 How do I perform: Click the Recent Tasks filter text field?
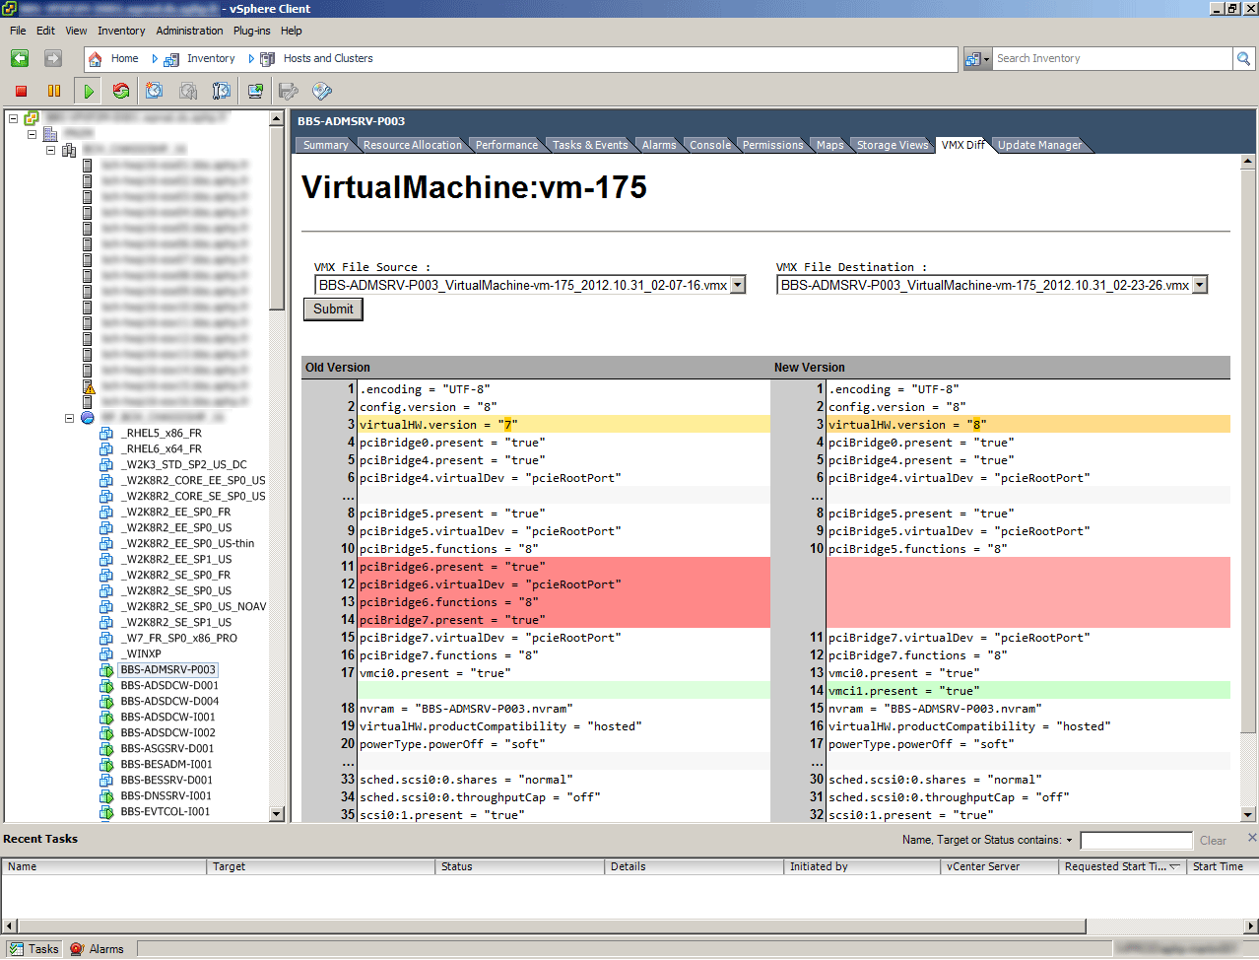(1136, 841)
